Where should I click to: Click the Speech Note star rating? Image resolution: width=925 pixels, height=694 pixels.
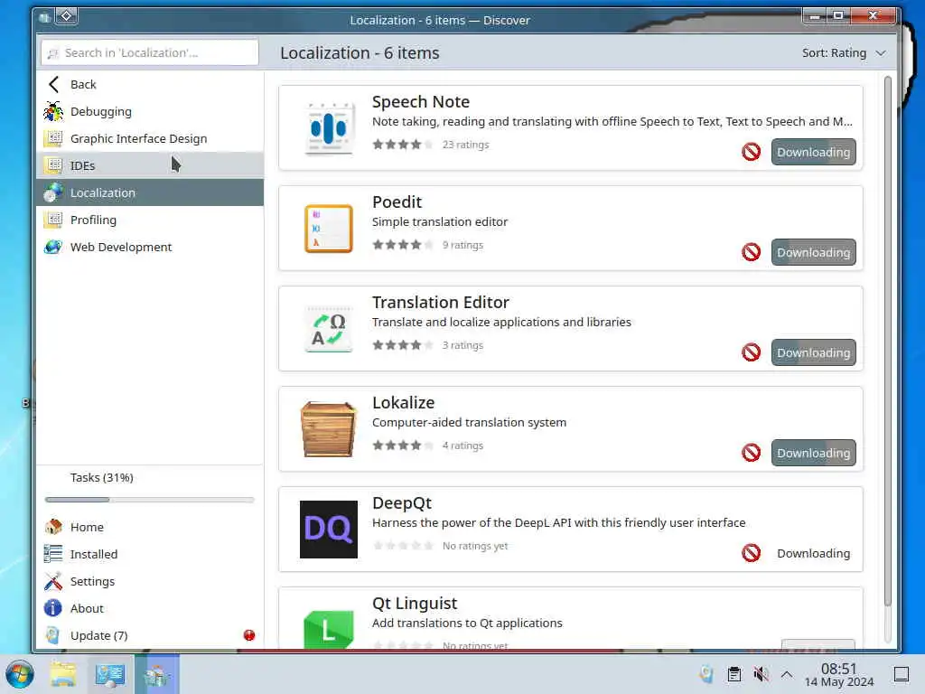pyautogui.click(x=402, y=144)
